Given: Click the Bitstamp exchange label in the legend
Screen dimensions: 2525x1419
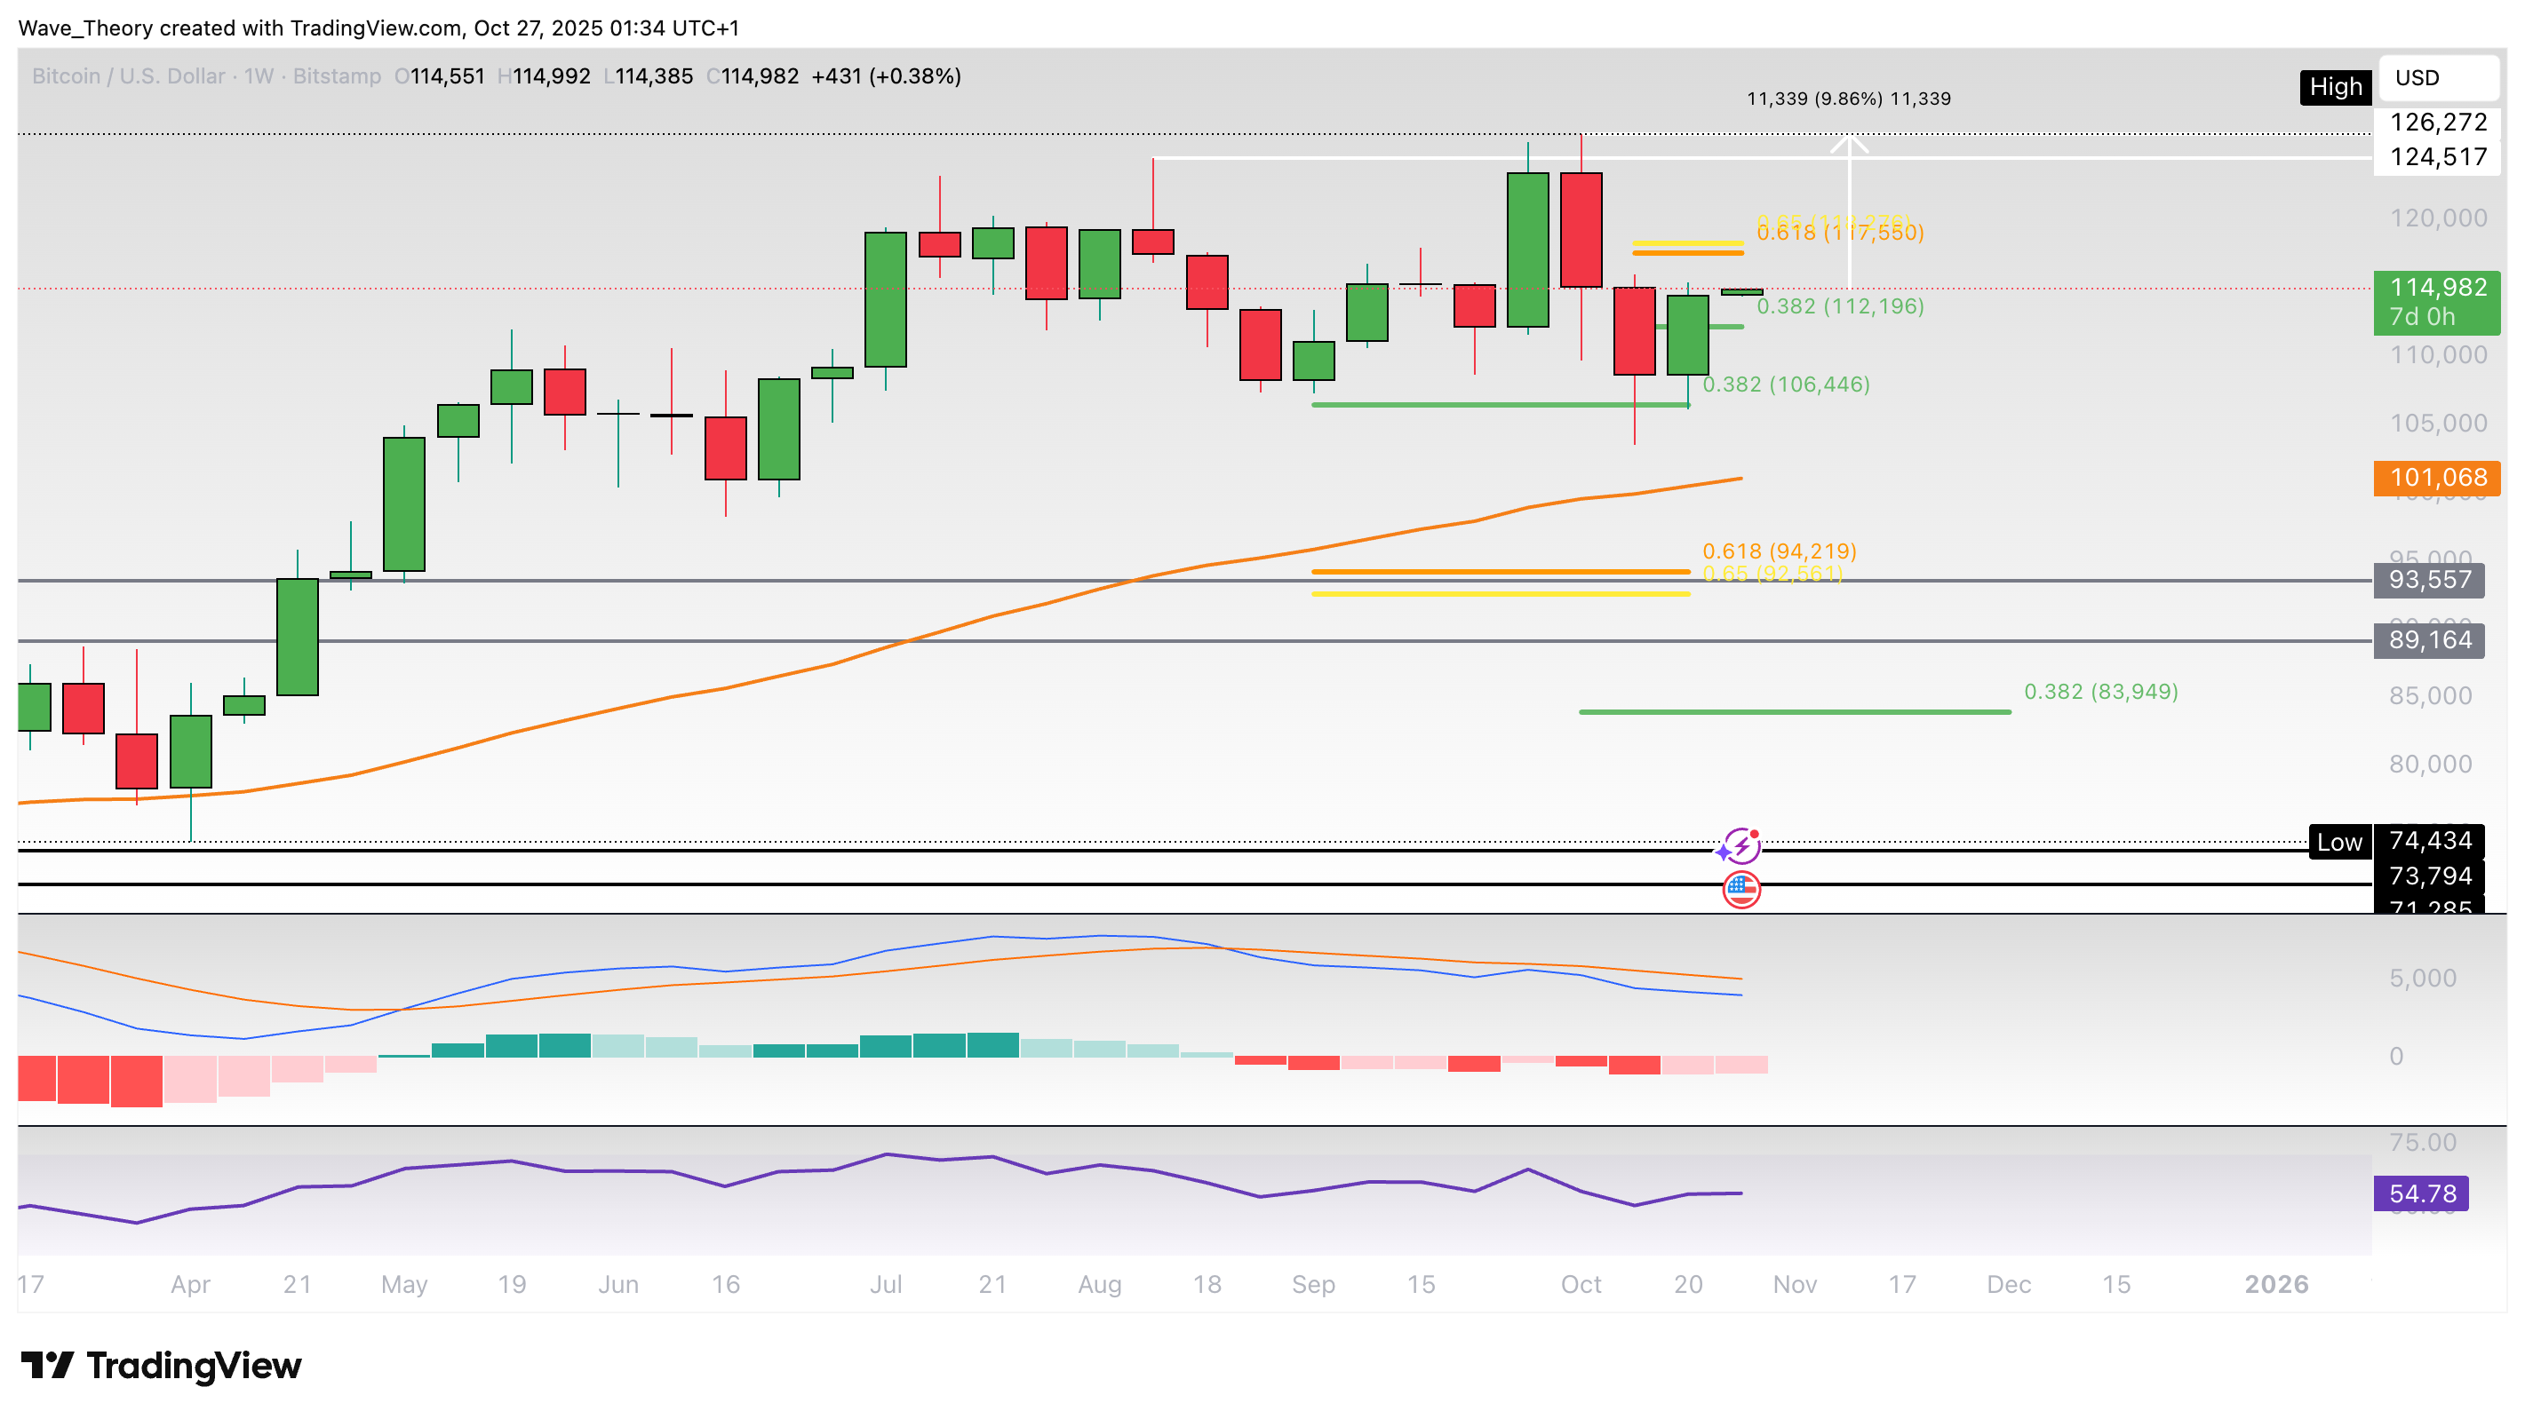Looking at the screenshot, I should click(x=339, y=75).
